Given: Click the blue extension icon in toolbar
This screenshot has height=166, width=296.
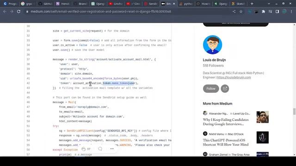Looking at the screenshot, I should 249,12.
